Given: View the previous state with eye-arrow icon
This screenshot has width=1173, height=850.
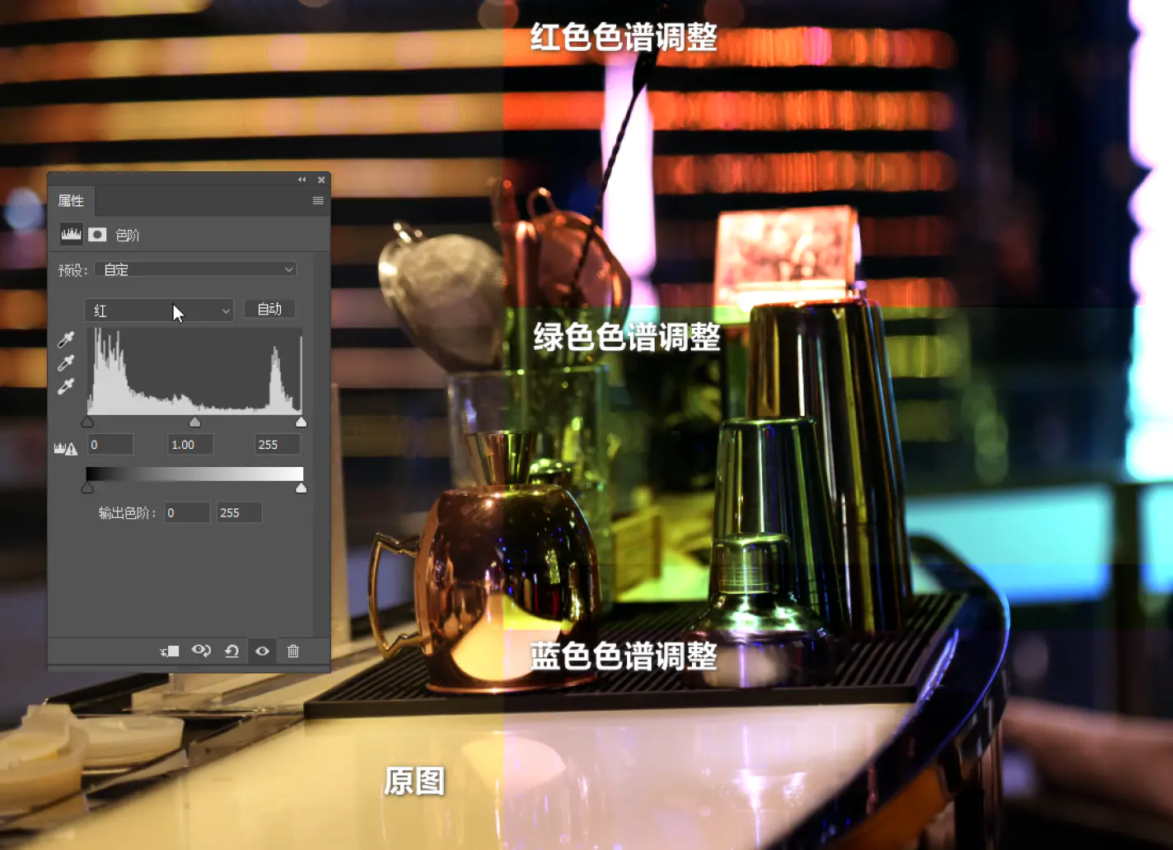Looking at the screenshot, I should pyautogui.click(x=201, y=651).
